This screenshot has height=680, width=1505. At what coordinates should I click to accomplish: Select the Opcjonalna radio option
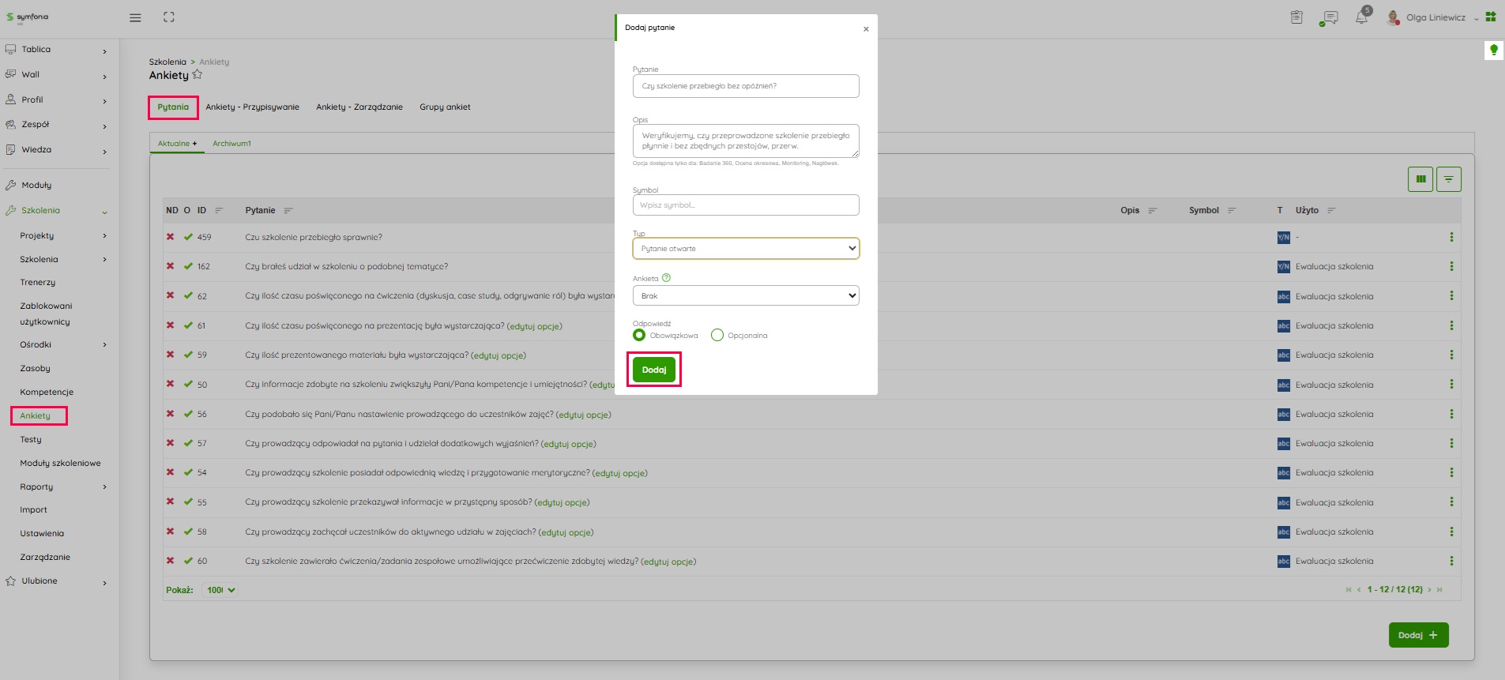pos(717,336)
